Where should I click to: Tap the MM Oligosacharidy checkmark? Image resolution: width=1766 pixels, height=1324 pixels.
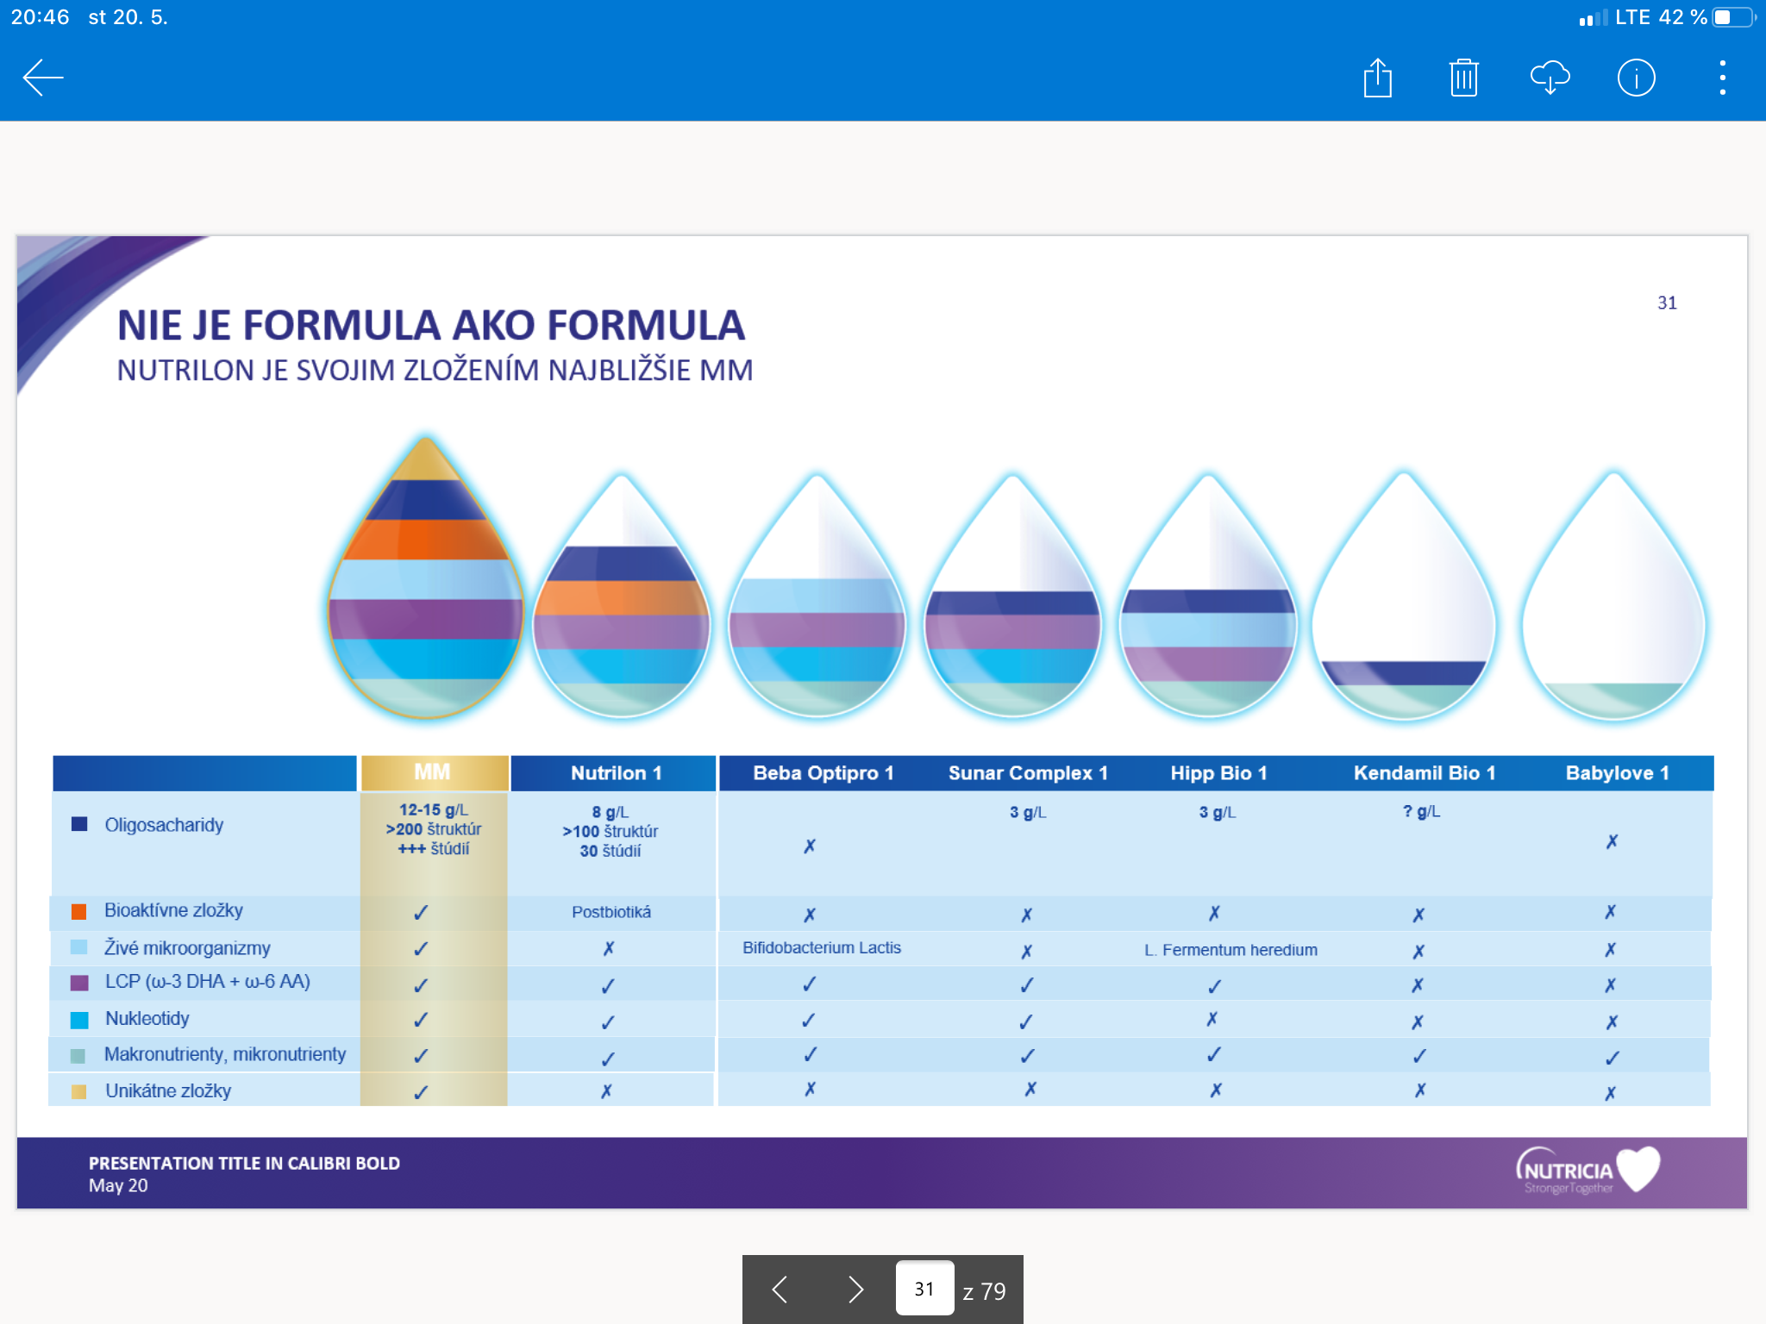[433, 829]
